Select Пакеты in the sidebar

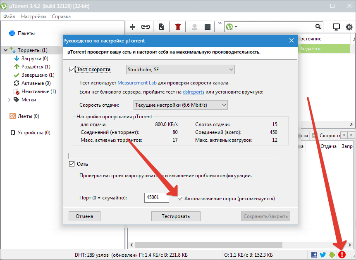26,33
